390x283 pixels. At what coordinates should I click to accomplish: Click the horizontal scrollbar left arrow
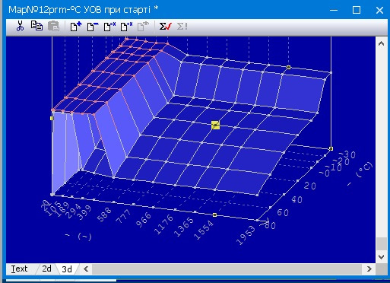(x=86, y=269)
